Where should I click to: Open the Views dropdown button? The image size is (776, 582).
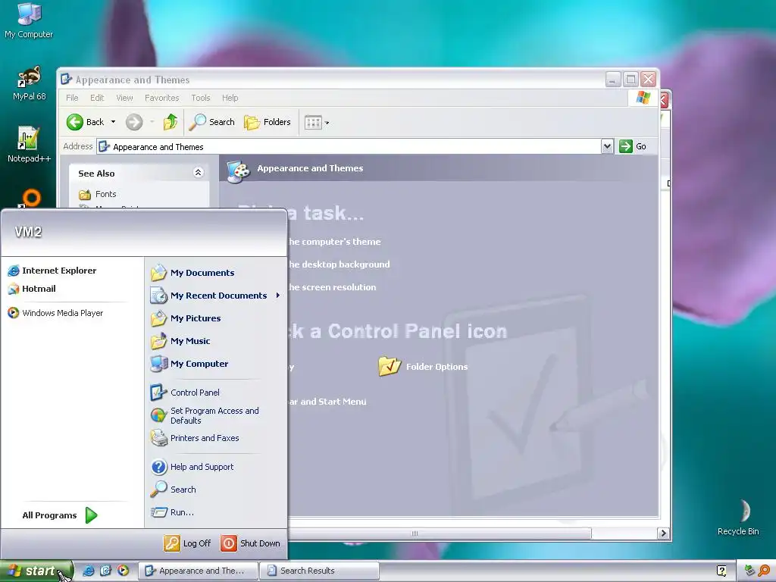(317, 122)
